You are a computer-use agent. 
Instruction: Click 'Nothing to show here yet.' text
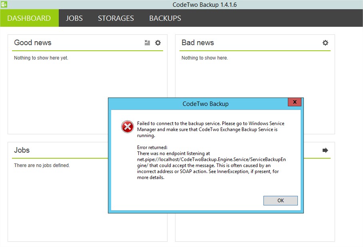click(x=41, y=58)
